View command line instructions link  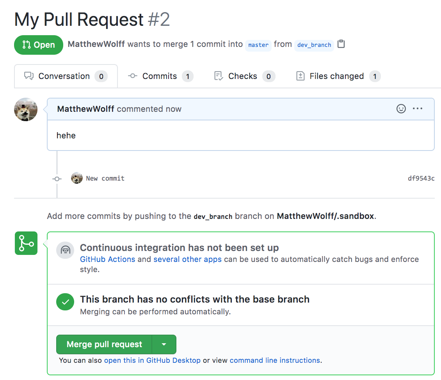tap(275, 360)
